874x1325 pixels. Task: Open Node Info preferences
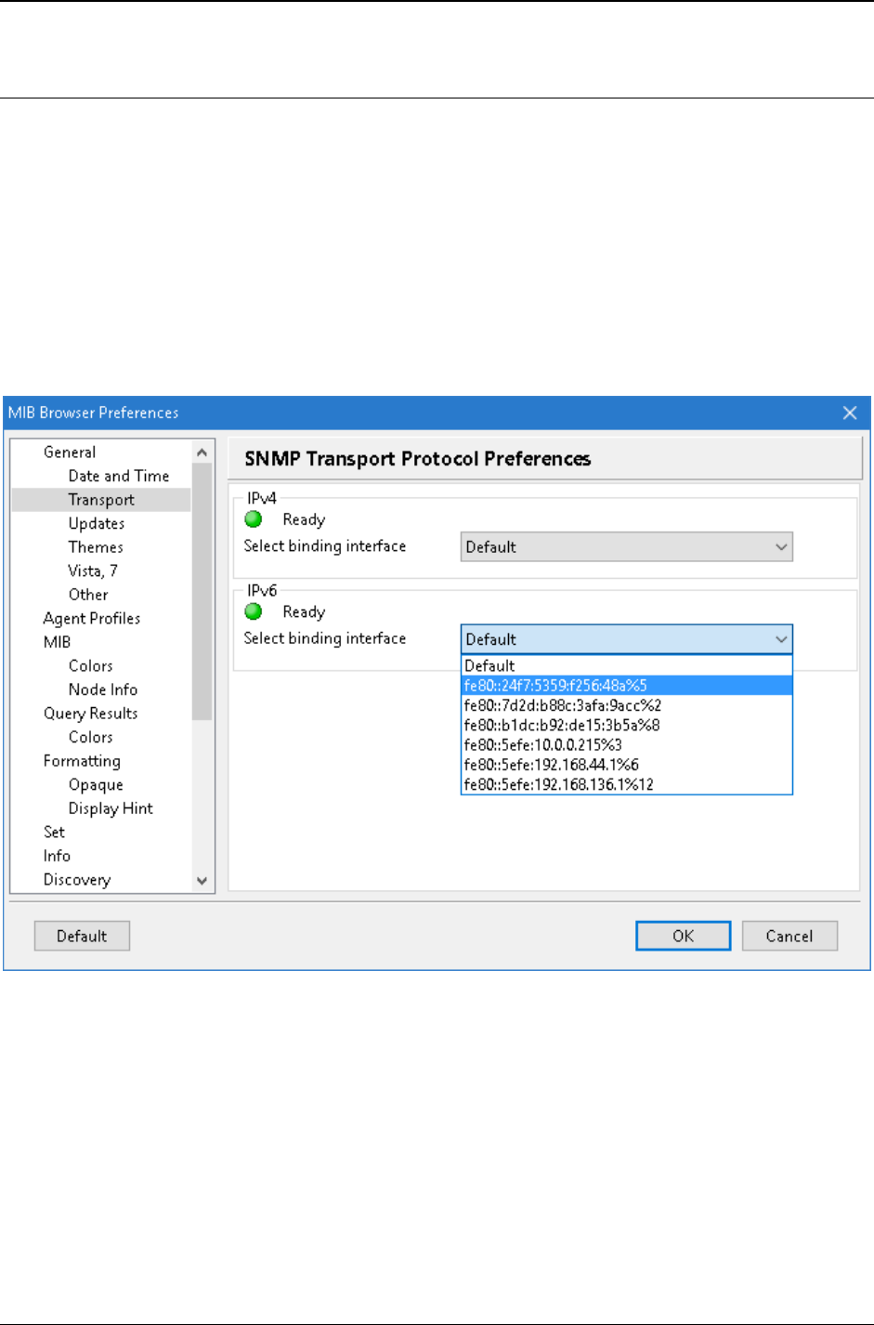point(103,689)
